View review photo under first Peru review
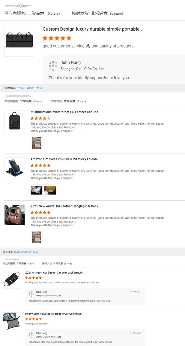The width and height of the screenshot is (185, 346). tap(37, 143)
